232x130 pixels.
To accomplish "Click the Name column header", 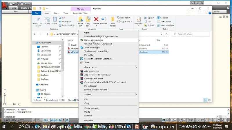I will [70, 40].
